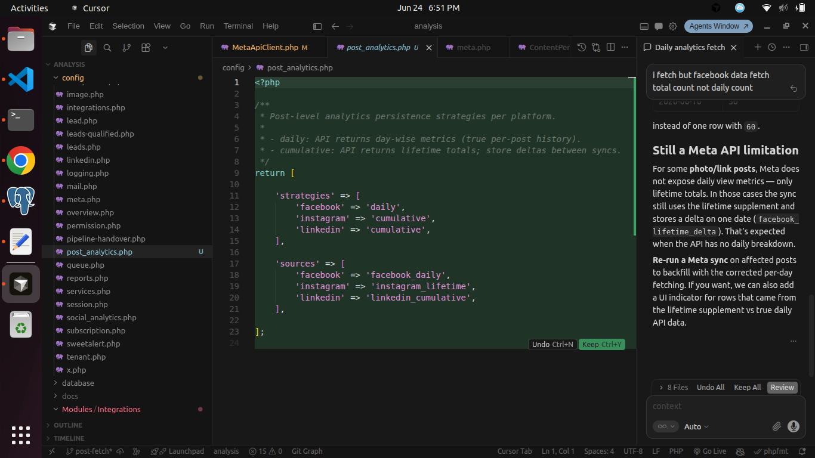This screenshot has height=458, width=815.
Task: Open the Source Control icon in sidebar
Action: click(126, 48)
